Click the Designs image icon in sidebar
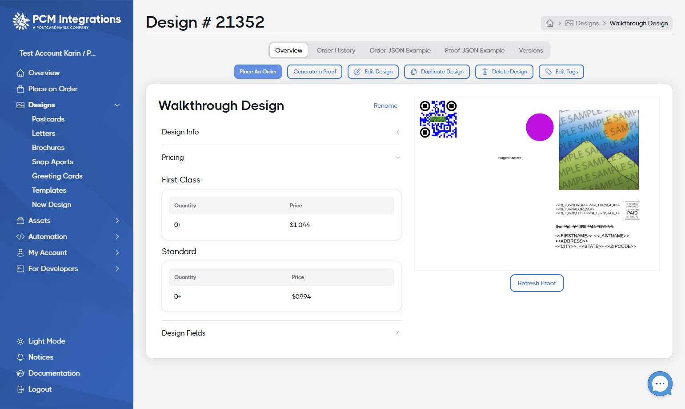The width and height of the screenshot is (685, 409). [20, 105]
